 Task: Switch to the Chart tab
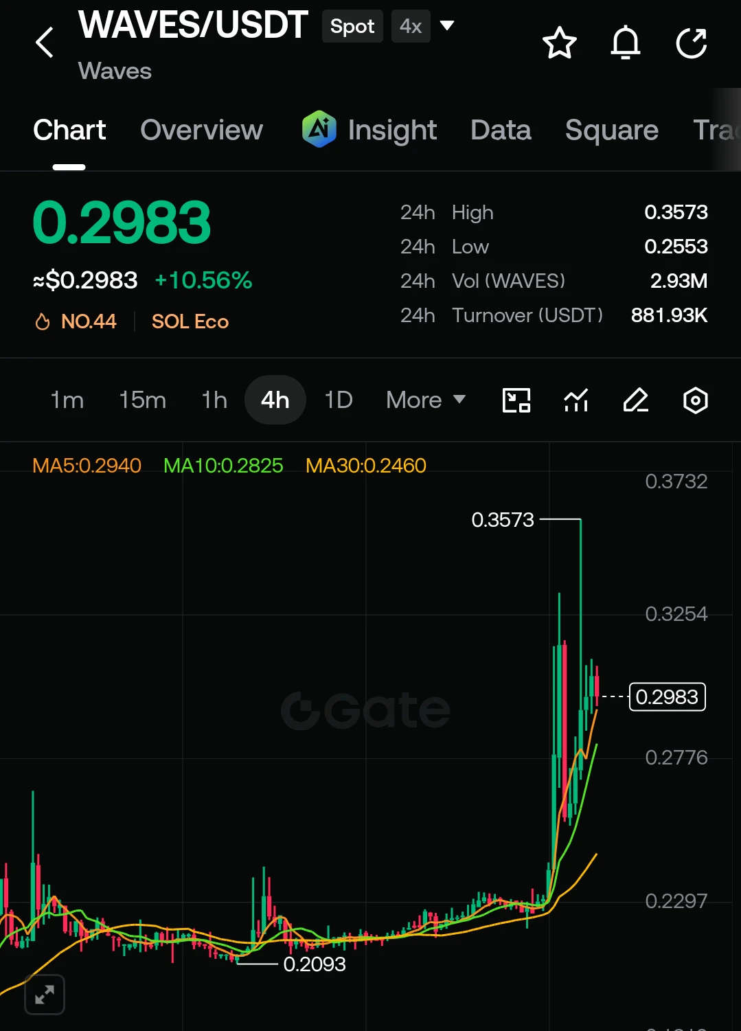point(69,130)
